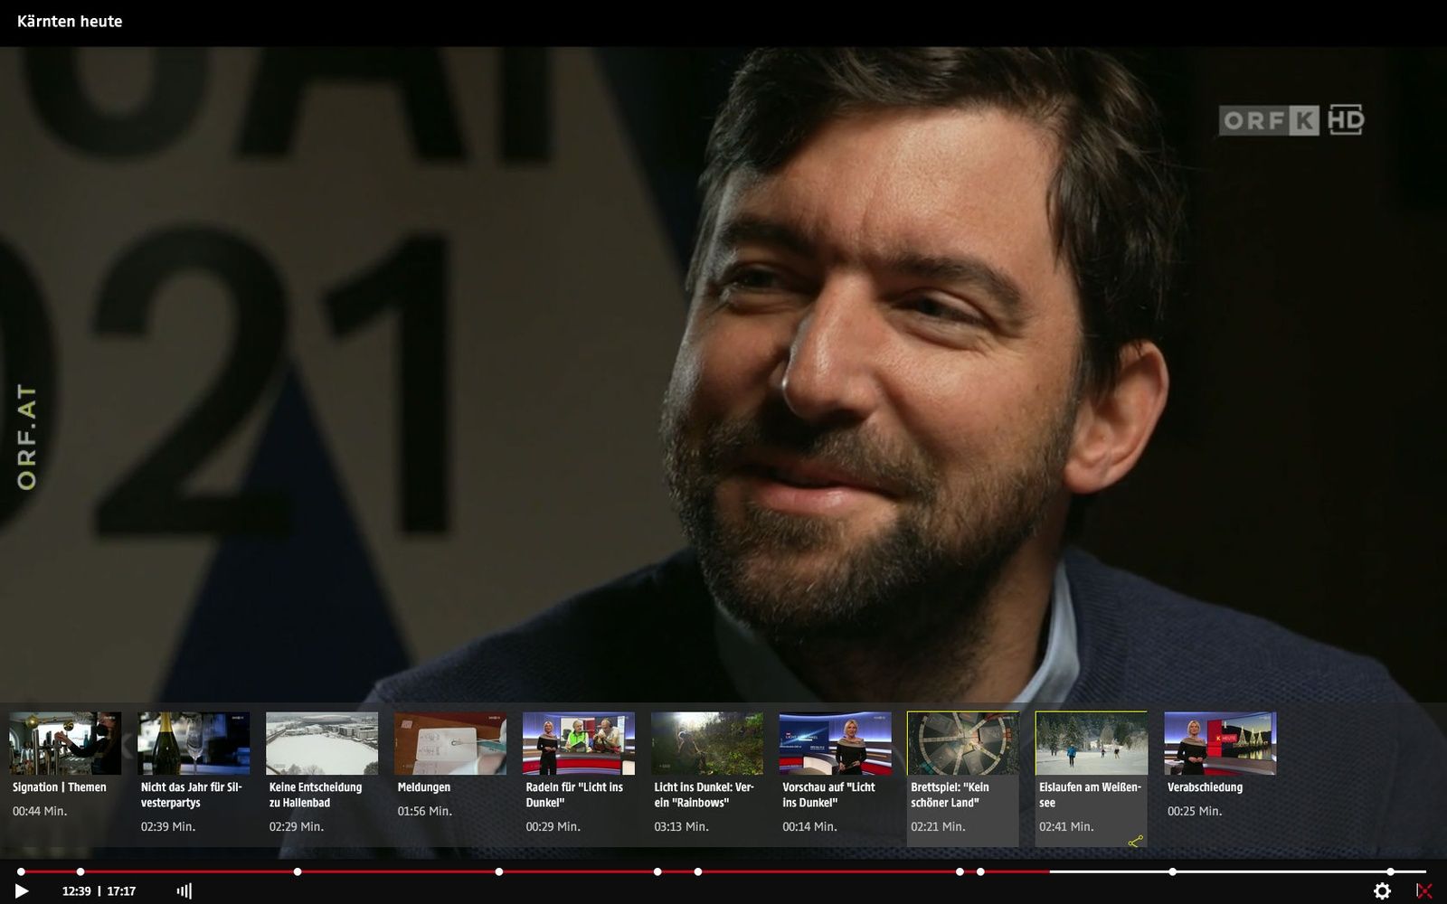Screen dimensions: 1447x904
Task: Select Keine Entscheidung zu Hallenbad thumbnail
Action: pyautogui.click(x=322, y=743)
